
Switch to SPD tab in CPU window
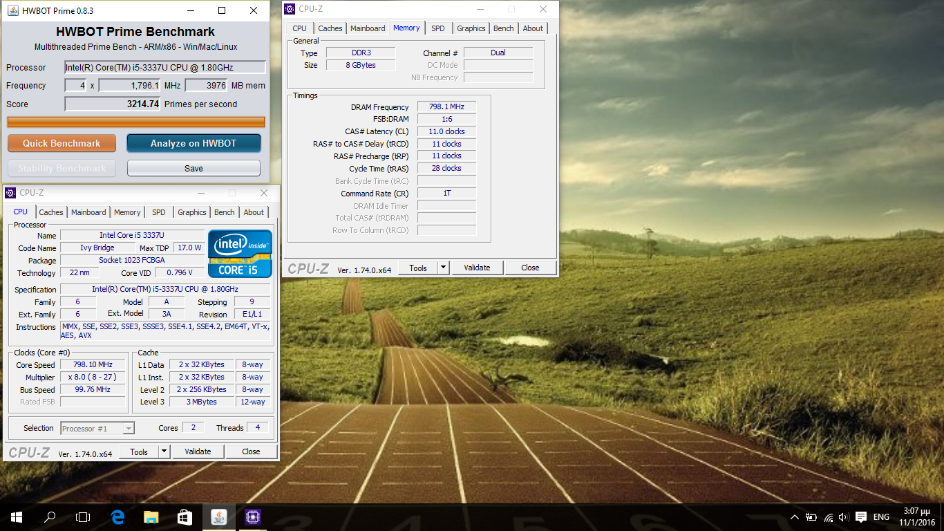[x=159, y=212]
